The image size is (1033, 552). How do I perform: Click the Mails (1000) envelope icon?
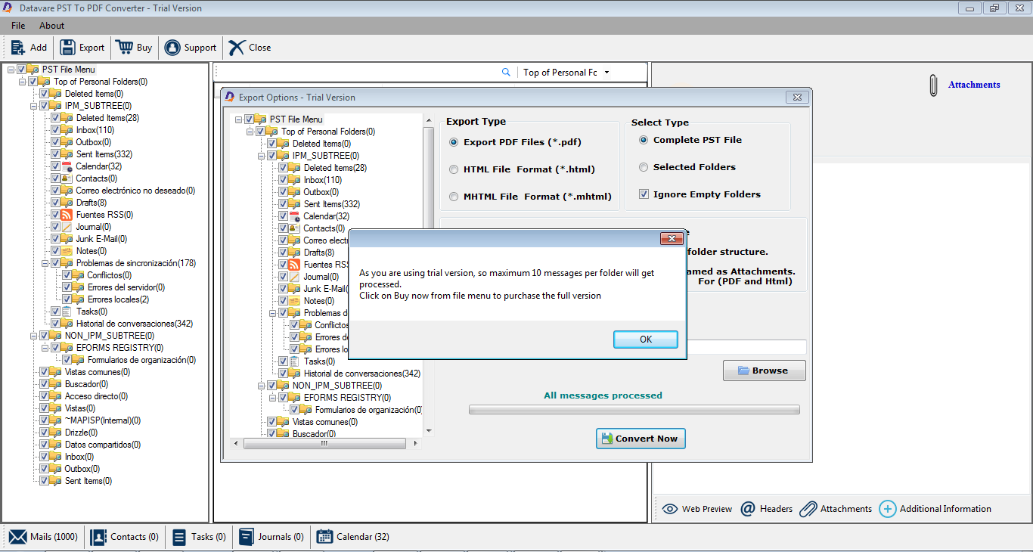18,537
